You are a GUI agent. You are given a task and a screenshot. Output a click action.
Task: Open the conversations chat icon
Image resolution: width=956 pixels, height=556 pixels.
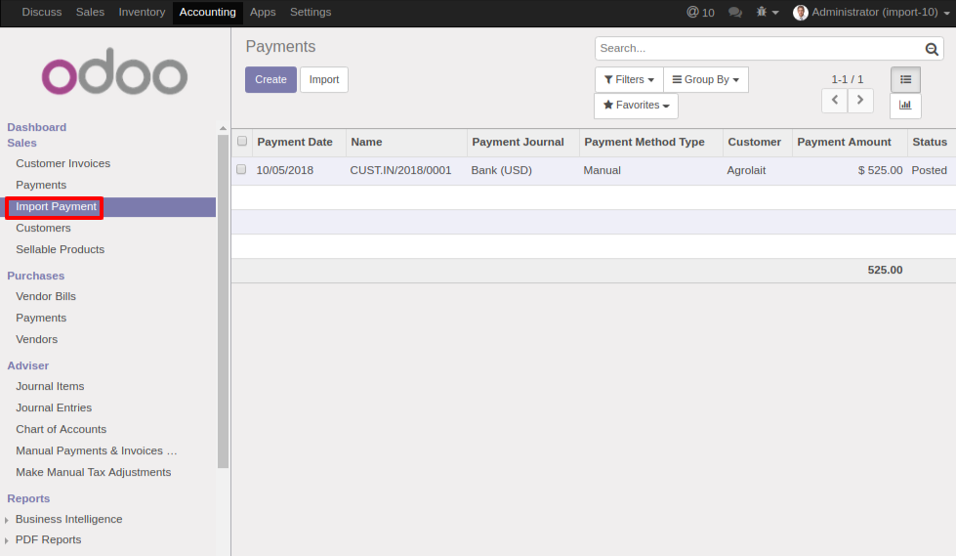(735, 13)
